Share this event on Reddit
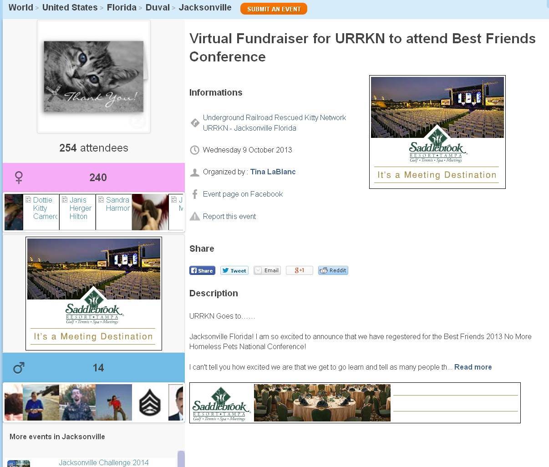Screen dimensions: 549x467 click(x=333, y=270)
